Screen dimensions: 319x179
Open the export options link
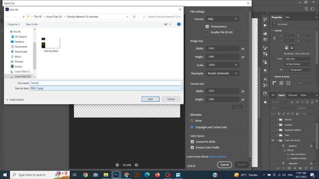click(x=217, y=157)
